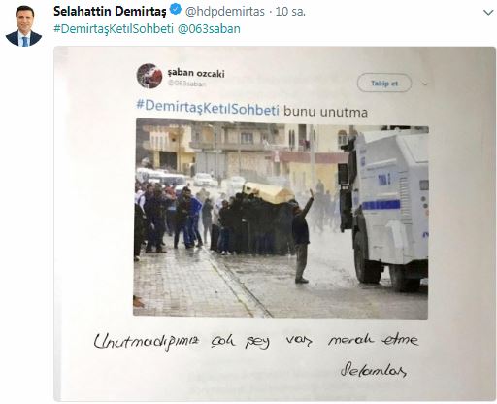Click the handwritten 'Selamlar' signature
497x404 pixels.
coord(374,370)
